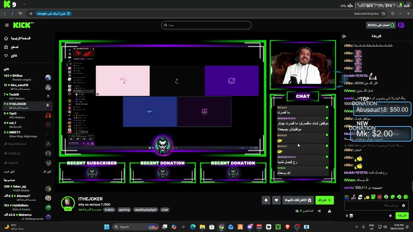Report stream with warning triangle icon
The width and height of the screenshot is (413, 232).
point(329,211)
